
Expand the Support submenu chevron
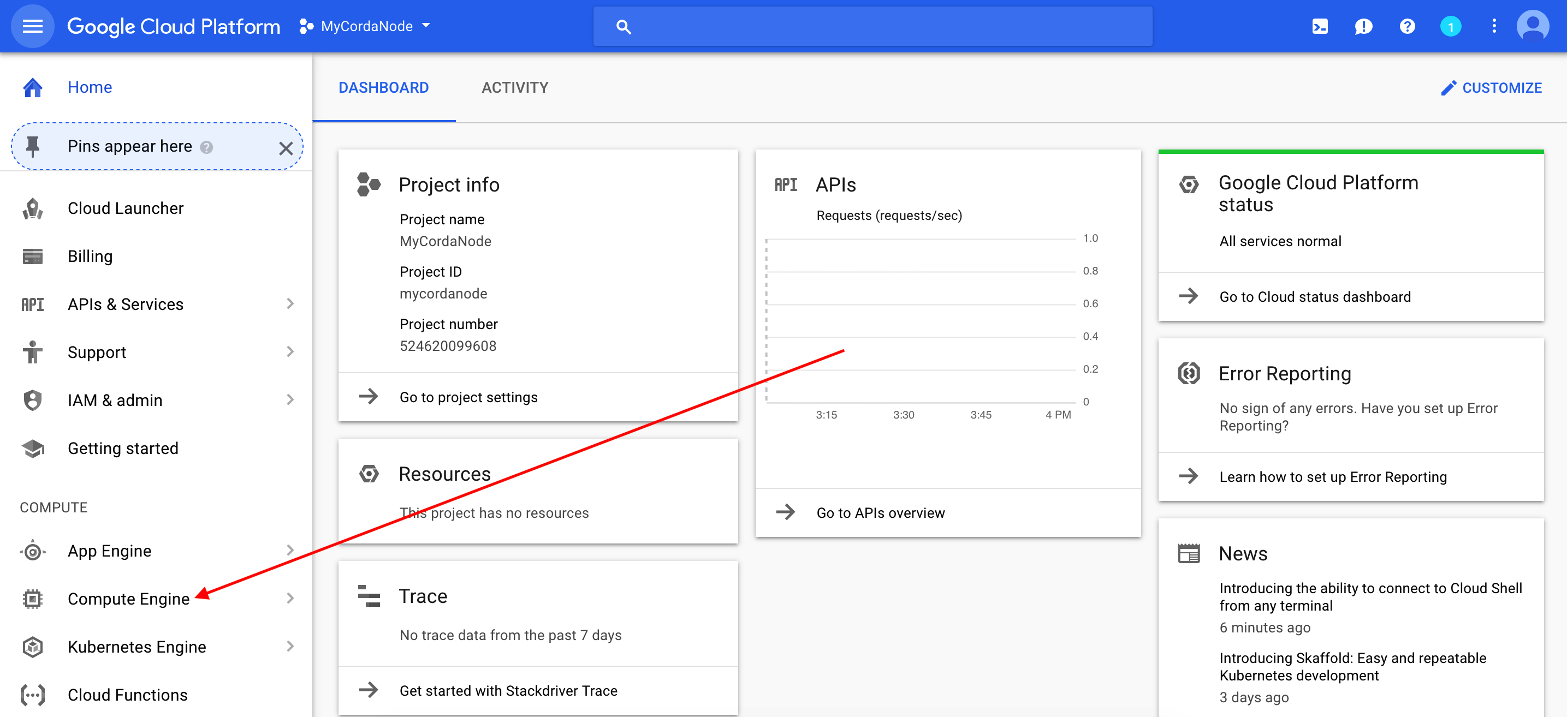point(290,351)
